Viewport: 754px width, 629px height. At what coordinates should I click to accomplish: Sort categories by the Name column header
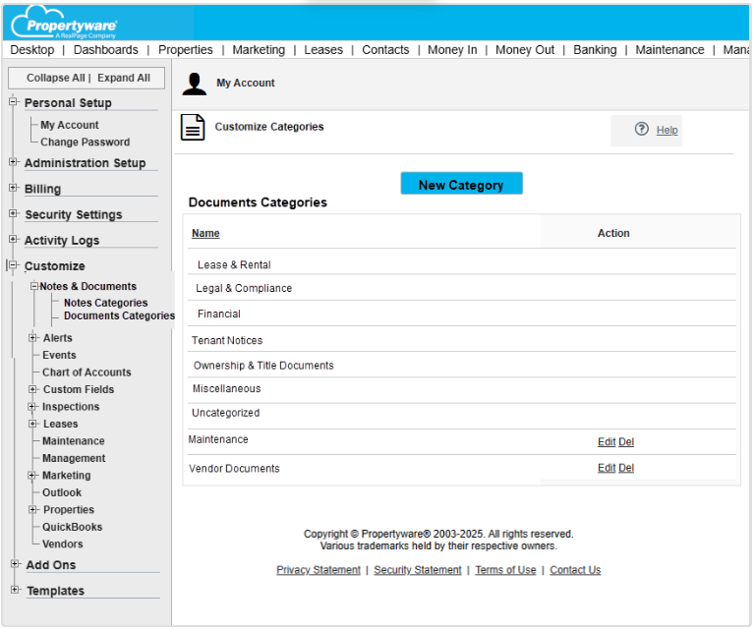click(205, 233)
